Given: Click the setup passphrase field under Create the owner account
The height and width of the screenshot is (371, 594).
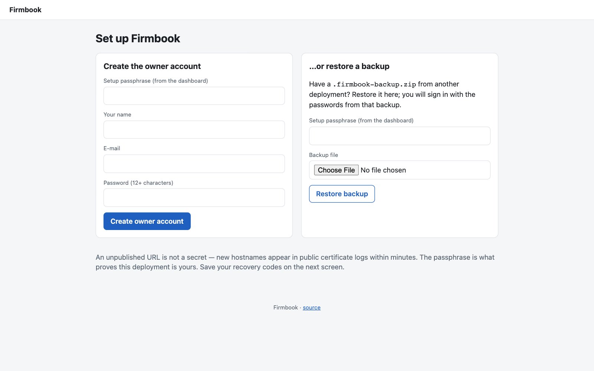Looking at the screenshot, I should (x=194, y=96).
